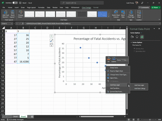Open the Add Chart Element menu
This screenshot has width=162, height=121.
point(6,14)
